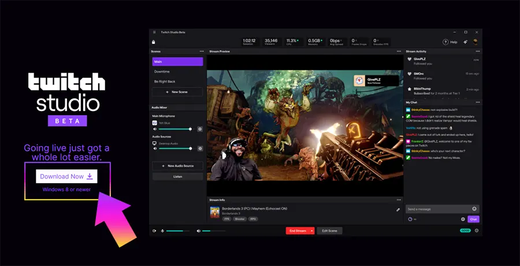Click the Edit Scene button
Viewport: 520px width, 266px height.
(329, 231)
